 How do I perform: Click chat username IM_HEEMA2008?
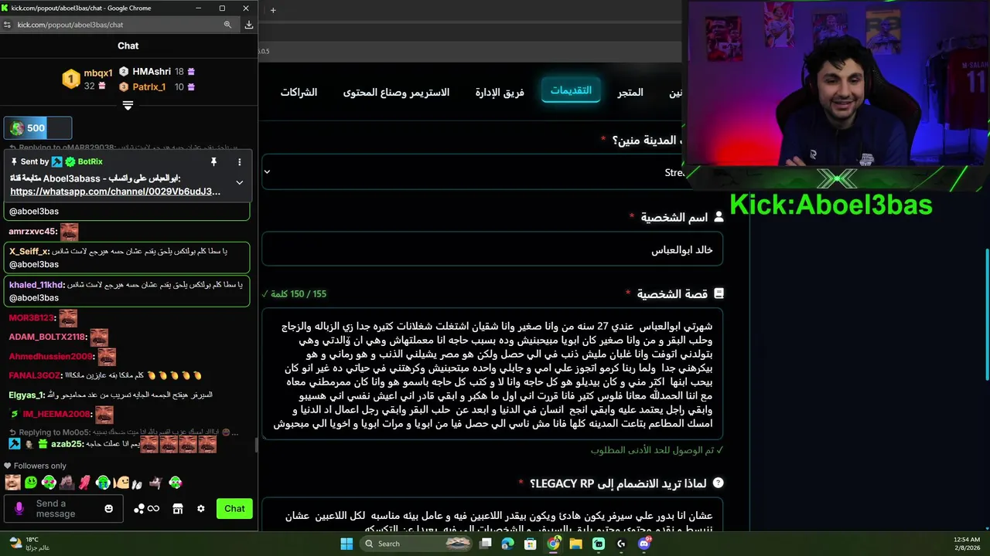[56, 415]
